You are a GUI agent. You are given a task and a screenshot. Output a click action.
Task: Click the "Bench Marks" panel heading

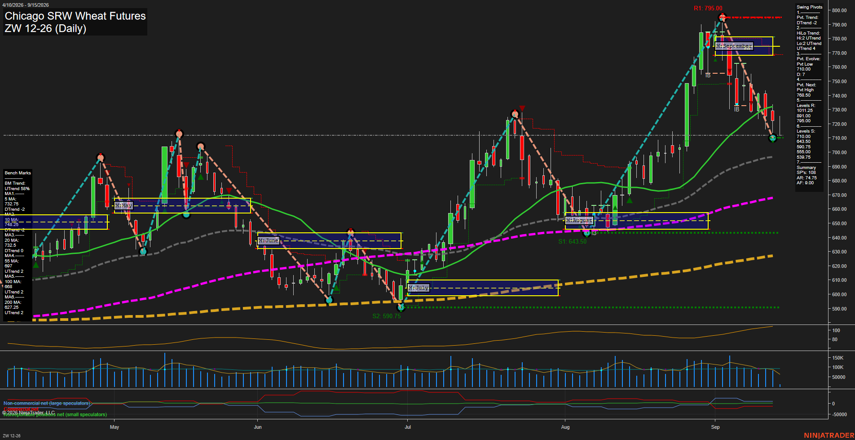tap(18, 173)
